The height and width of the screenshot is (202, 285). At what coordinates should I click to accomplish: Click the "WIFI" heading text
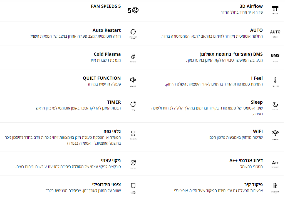(x=258, y=131)
